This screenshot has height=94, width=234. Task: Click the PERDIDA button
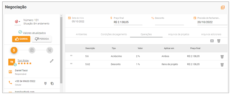pos(42,39)
